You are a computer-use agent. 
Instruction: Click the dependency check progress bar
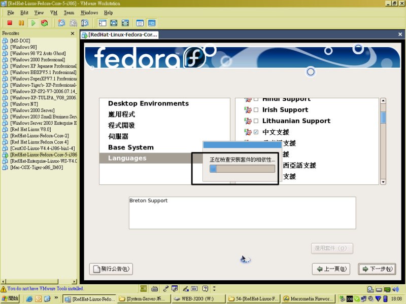(243, 169)
